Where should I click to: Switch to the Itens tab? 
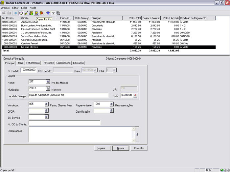(x=20, y=63)
